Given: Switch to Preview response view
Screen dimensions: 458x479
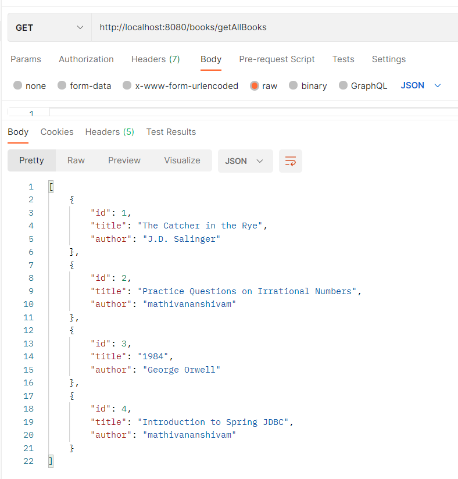Looking at the screenshot, I should point(124,160).
